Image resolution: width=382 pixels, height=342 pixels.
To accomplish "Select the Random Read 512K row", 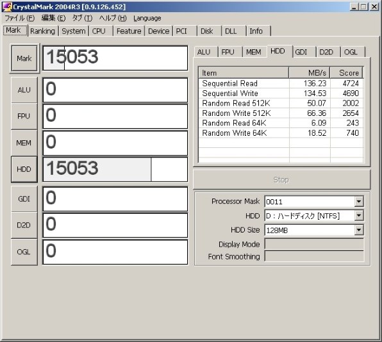I will [281, 103].
